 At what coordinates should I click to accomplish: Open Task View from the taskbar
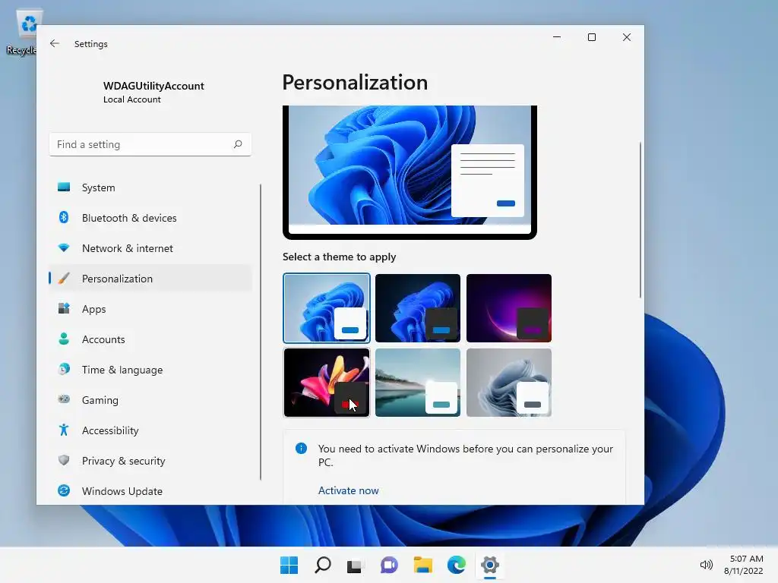(354, 566)
